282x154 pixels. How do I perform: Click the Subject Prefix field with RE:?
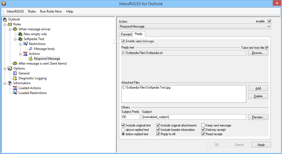[x=131, y=117]
